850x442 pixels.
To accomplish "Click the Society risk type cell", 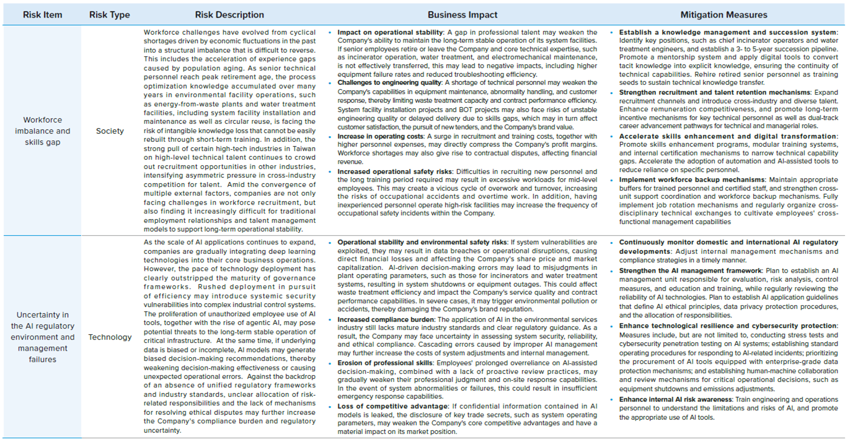I will [x=110, y=131].
